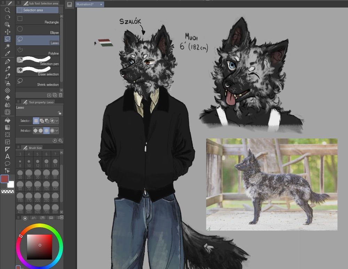348x269 pixels.
Task: Select the Pen tool
Action: [7, 62]
